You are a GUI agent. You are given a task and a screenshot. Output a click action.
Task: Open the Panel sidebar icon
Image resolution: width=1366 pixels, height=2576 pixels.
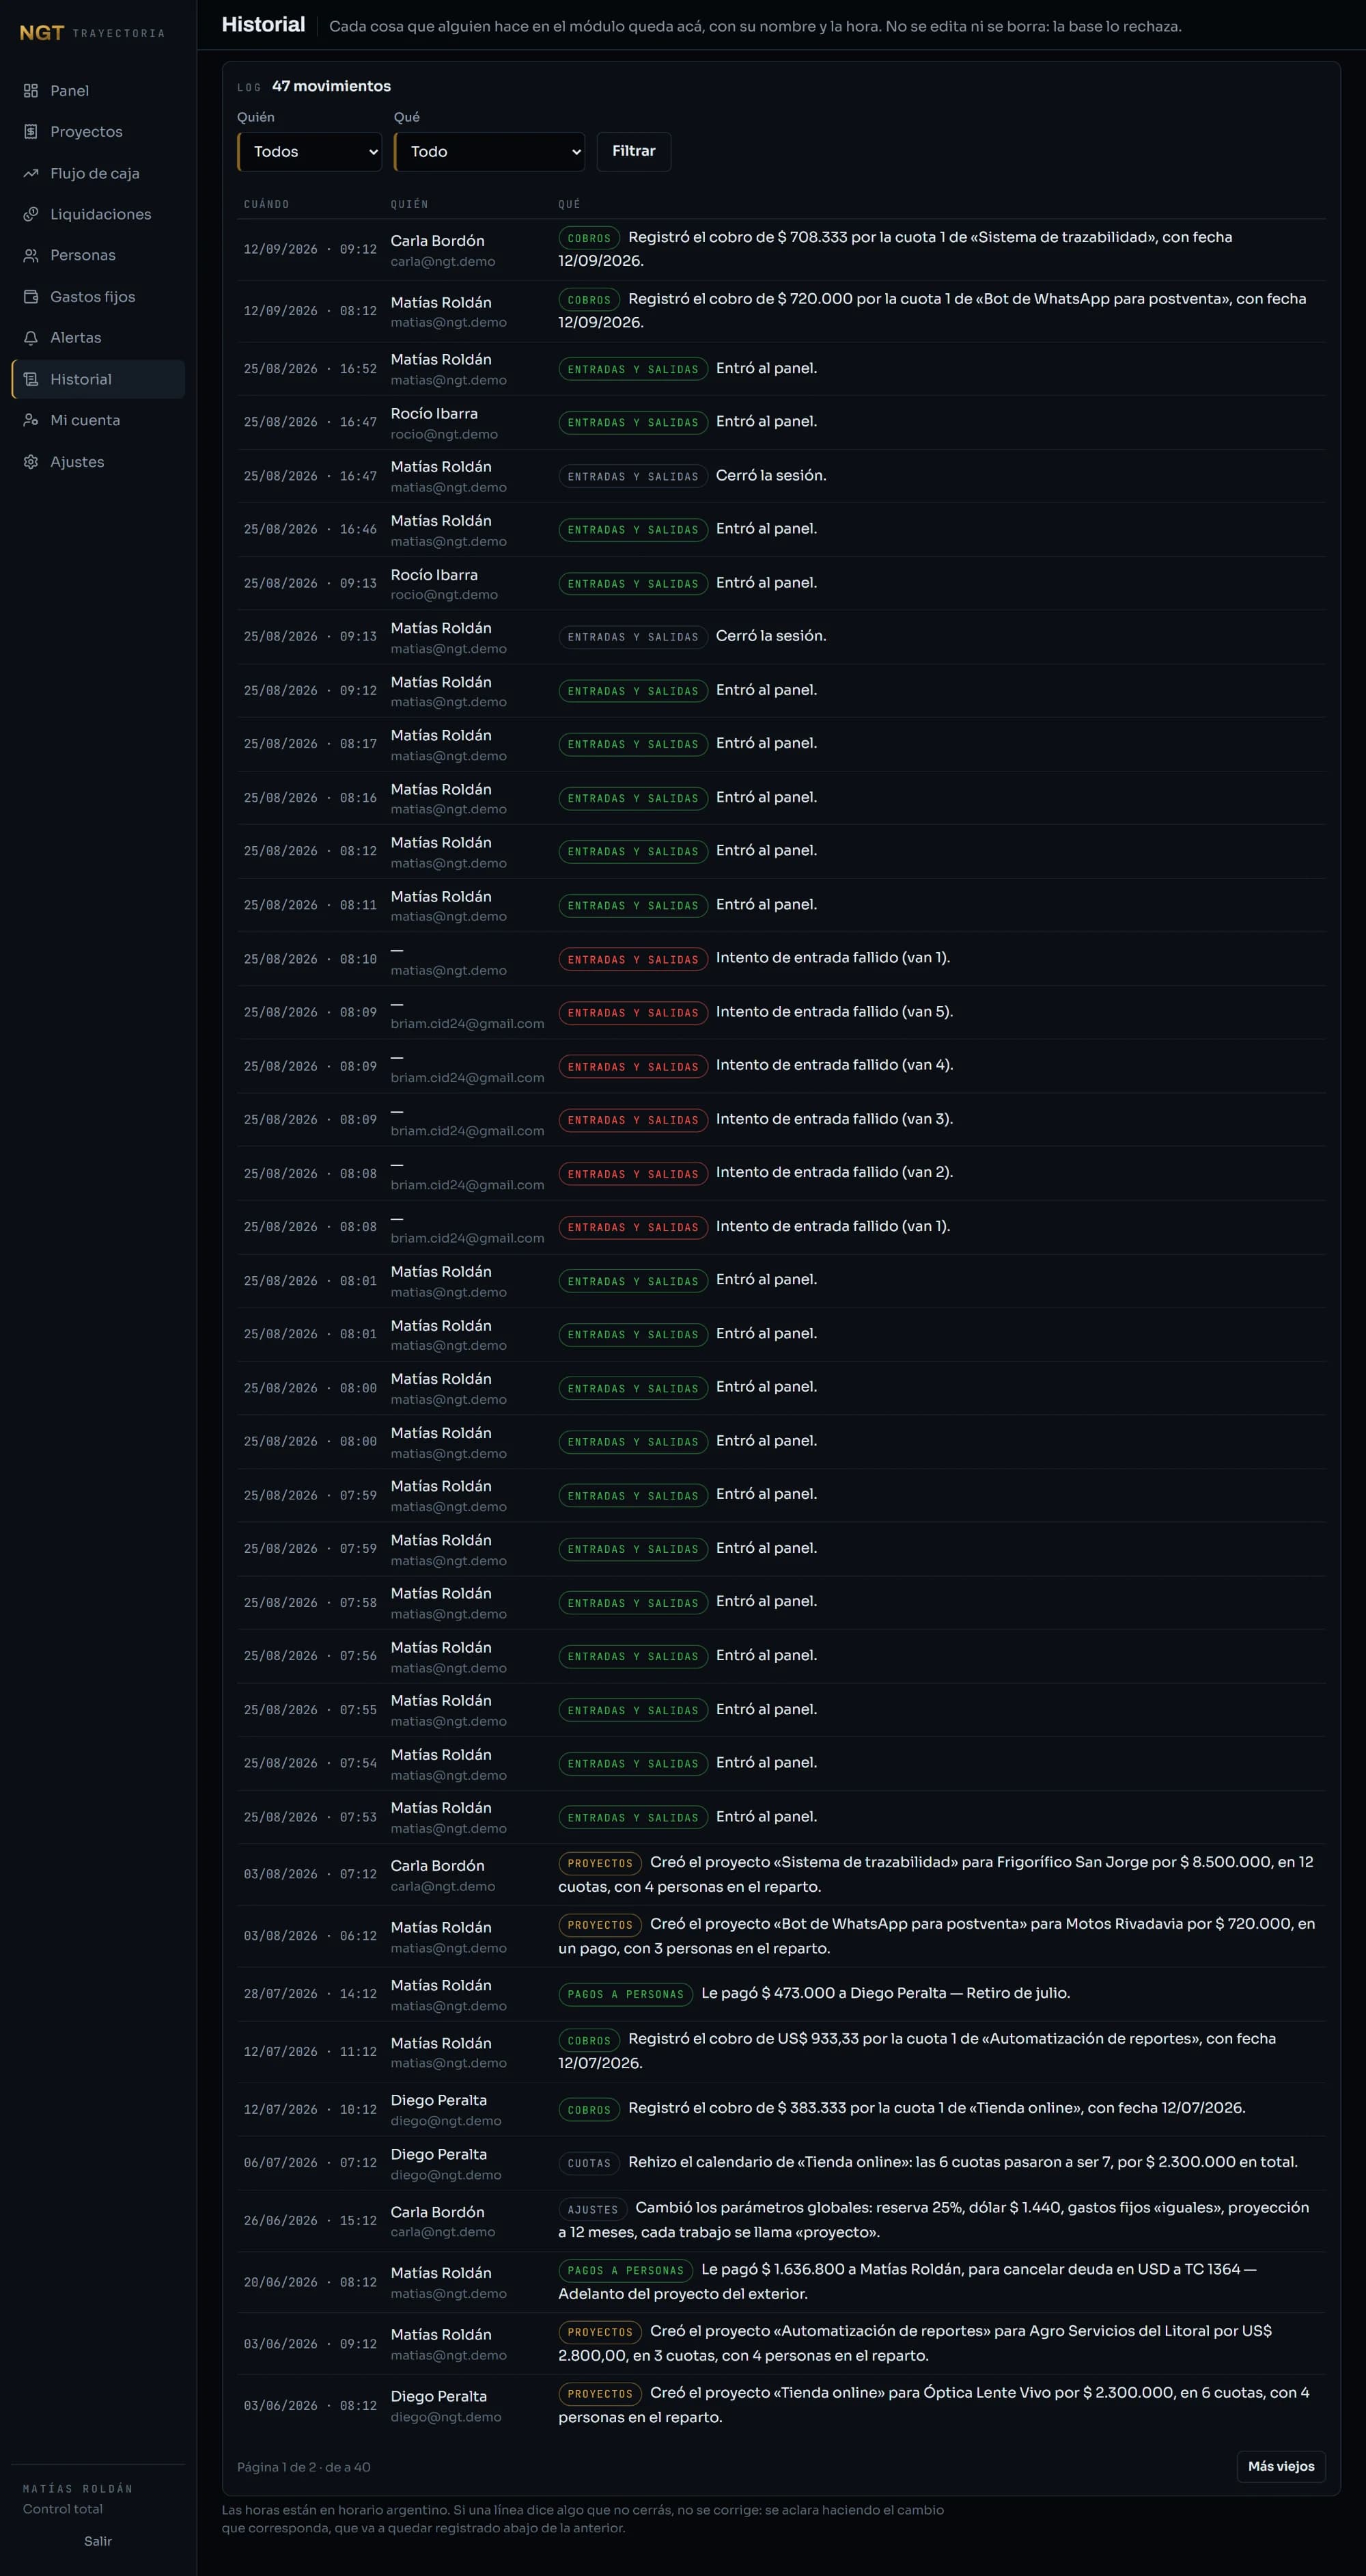(31, 91)
